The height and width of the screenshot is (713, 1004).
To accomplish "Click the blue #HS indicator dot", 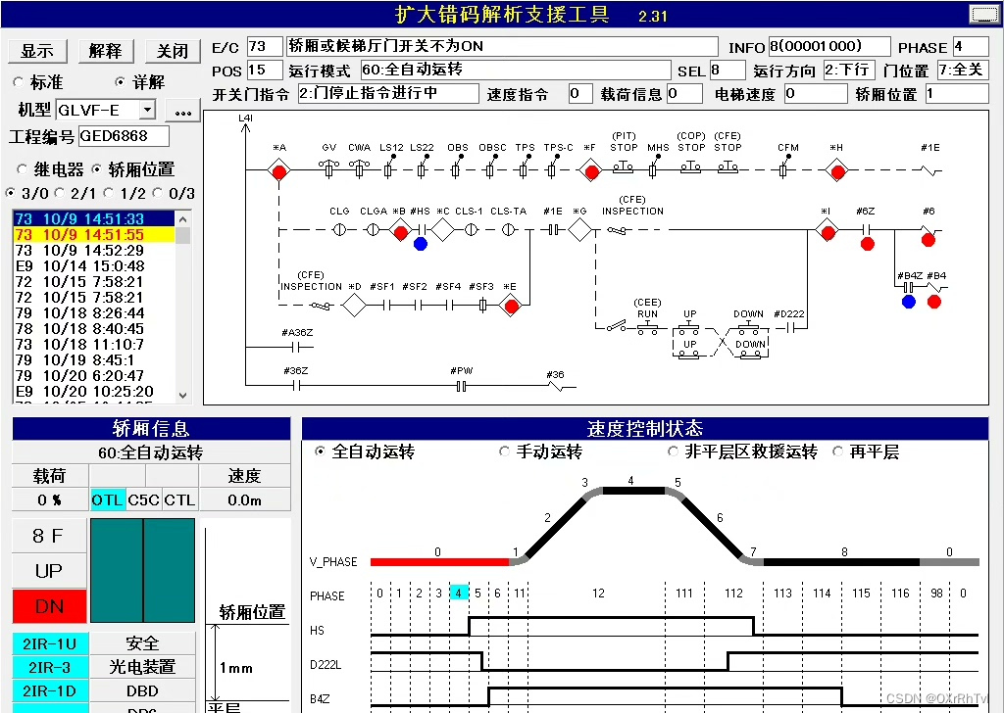I will [420, 244].
